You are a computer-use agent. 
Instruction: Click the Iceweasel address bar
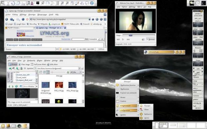click(x=60, y=19)
